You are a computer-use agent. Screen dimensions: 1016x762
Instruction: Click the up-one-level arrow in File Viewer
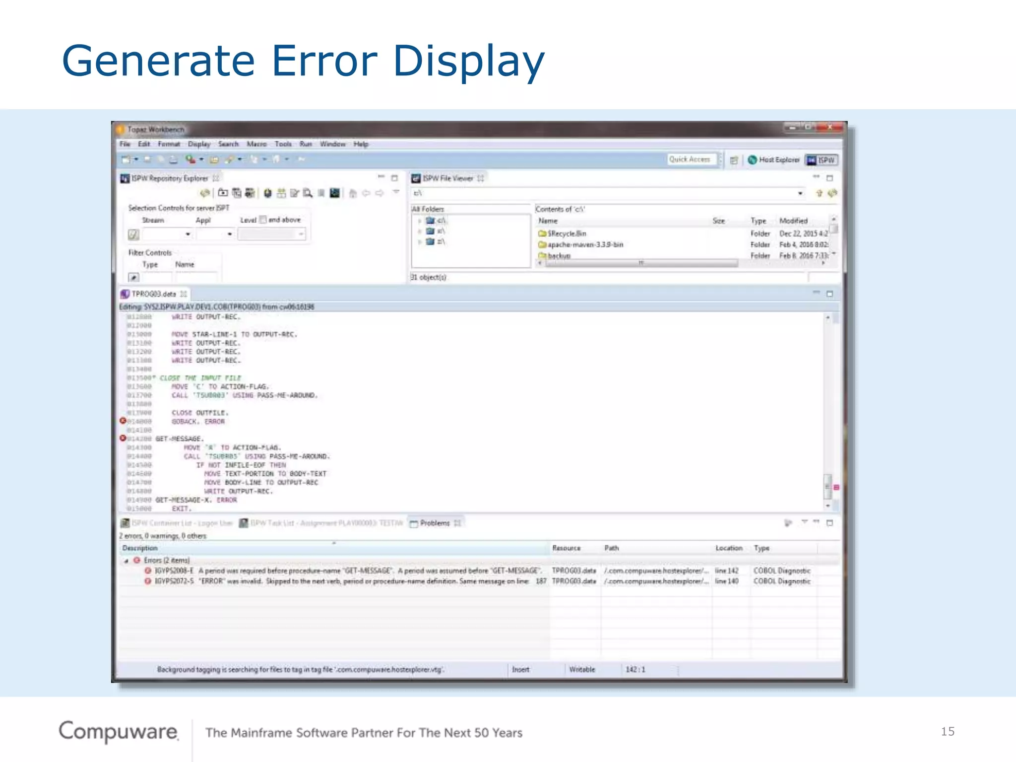coord(819,193)
